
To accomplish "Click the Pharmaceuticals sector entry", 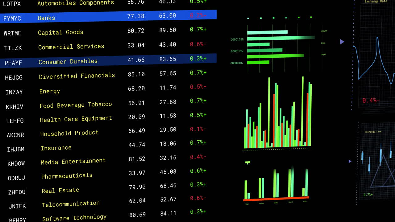I will click(x=67, y=175).
